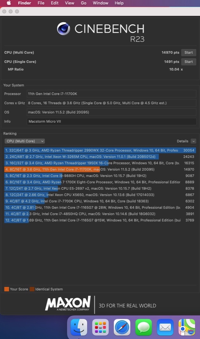Open the View menu
200x339 pixels.
coord(70,3)
